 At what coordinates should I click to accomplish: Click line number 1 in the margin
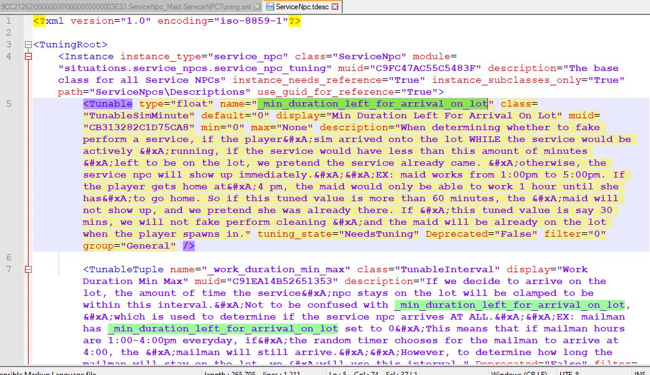pyautogui.click(x=9, y=21)
